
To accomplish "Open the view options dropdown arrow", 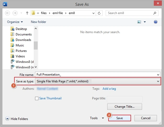I will click(x=145, y=22).
